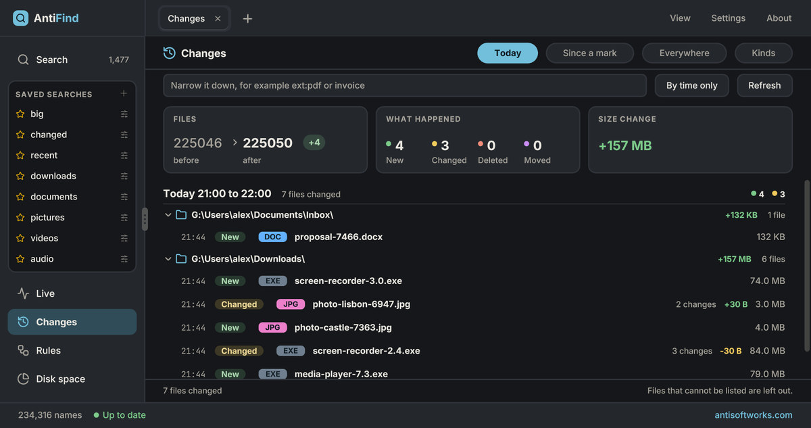811x428 pixels.
Task: Open sliders icon for 'changed' saved search
Action: [124, 135]
